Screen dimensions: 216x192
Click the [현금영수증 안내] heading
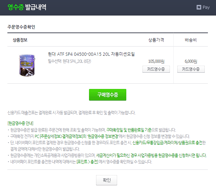click(20, 123)
